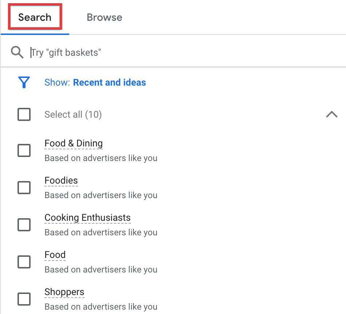Toggle the Food audience checkbox
346x314 pixels.
24,262
